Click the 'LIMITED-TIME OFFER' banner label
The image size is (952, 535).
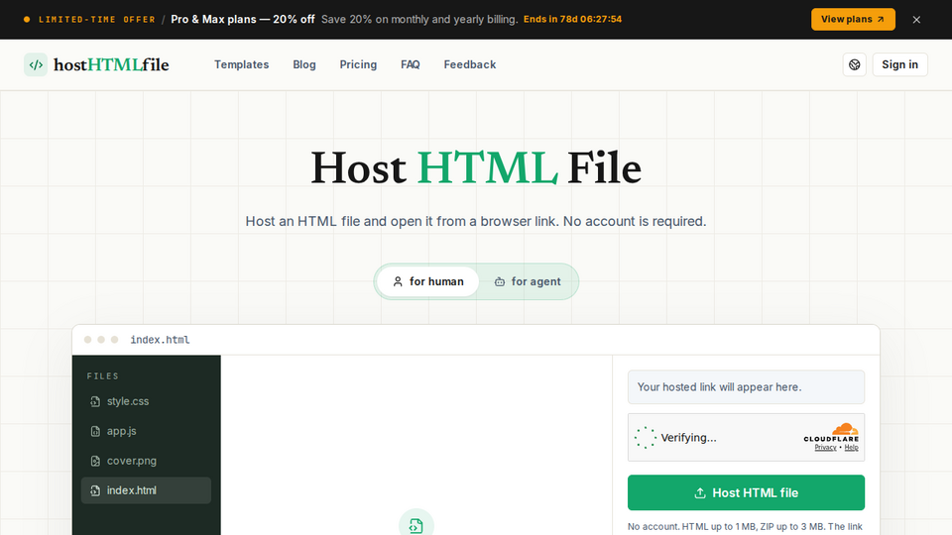click(x=97, y=20)
